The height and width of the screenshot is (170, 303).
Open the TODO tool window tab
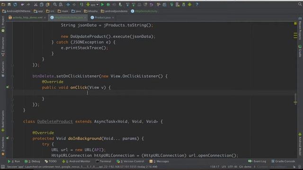click(51, 161)
